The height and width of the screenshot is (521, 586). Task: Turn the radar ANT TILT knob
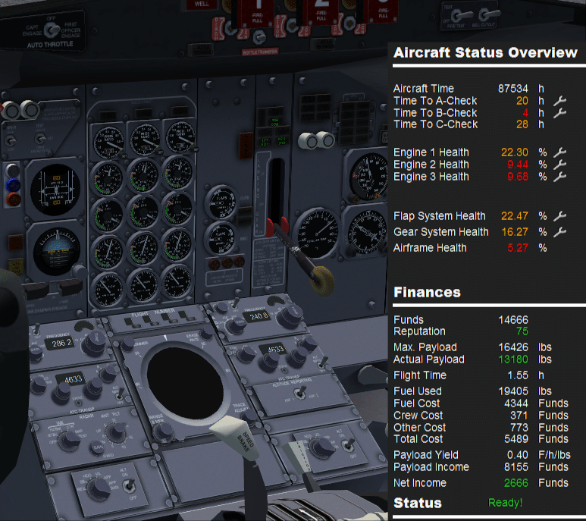[x=116, y=433]
